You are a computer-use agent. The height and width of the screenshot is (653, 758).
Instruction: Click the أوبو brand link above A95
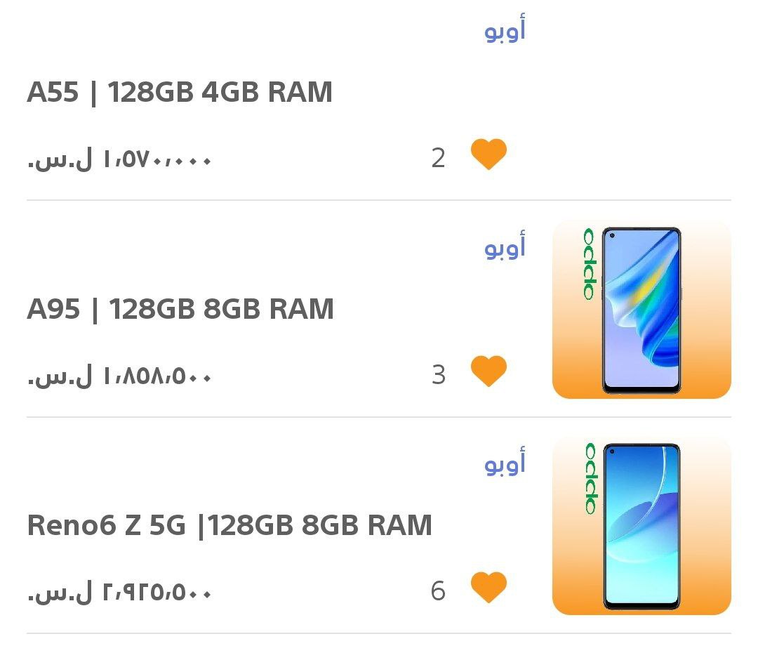505,246
